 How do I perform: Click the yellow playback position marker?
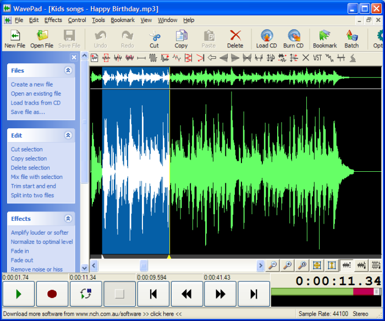[169, 257]
